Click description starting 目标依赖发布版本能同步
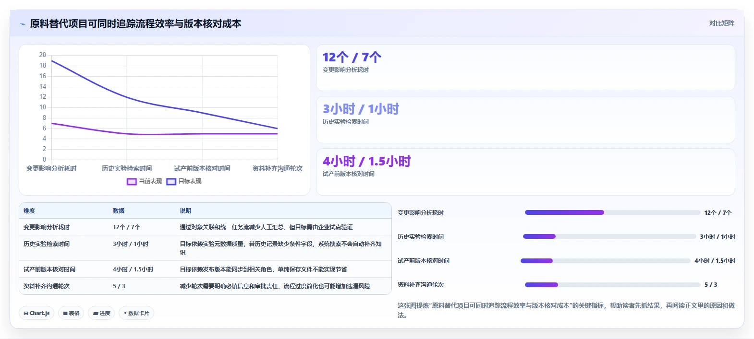This screenshot has height=339, width=754. coord(263,269)
